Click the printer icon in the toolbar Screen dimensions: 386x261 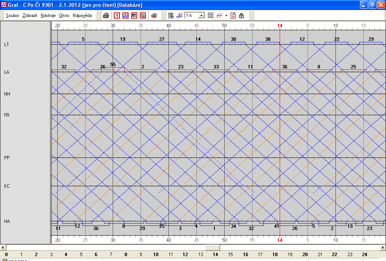point(106,15)
